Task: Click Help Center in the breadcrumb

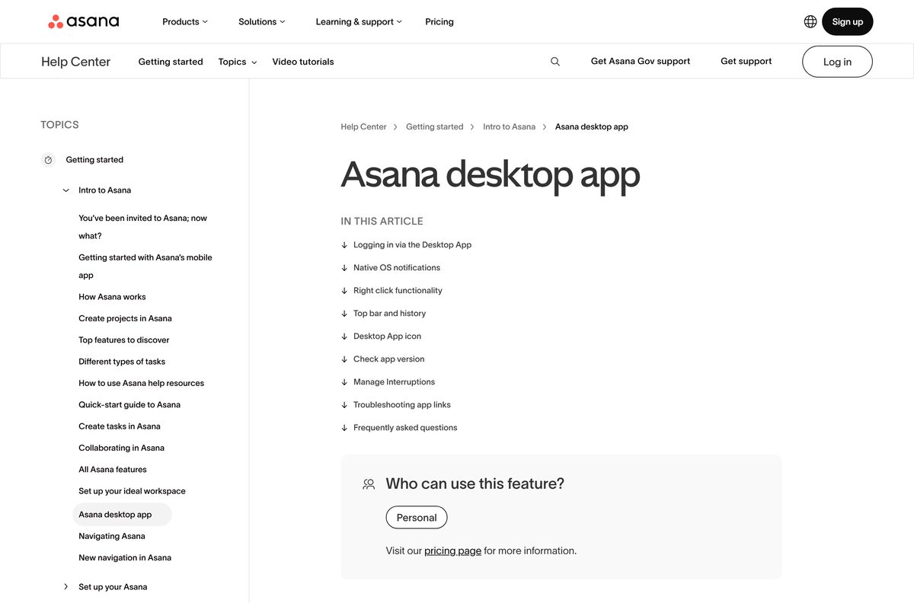Action: [363, 126]
